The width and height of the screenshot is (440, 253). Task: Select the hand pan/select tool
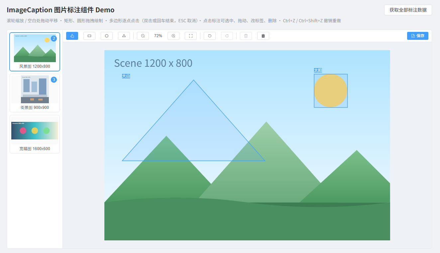72,36
